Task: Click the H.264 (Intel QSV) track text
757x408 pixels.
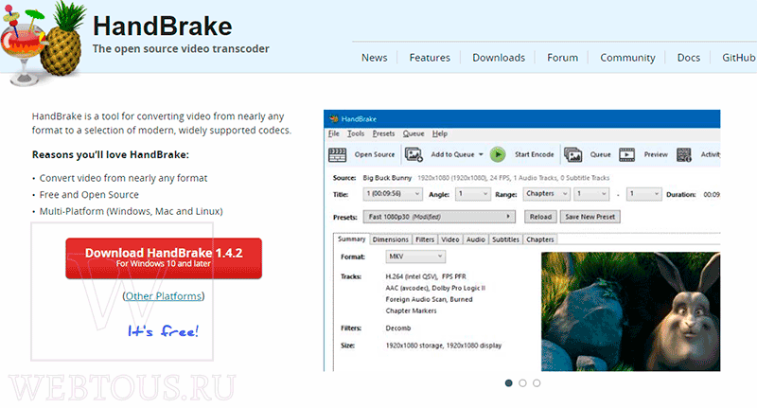Action: coord(426,276)
